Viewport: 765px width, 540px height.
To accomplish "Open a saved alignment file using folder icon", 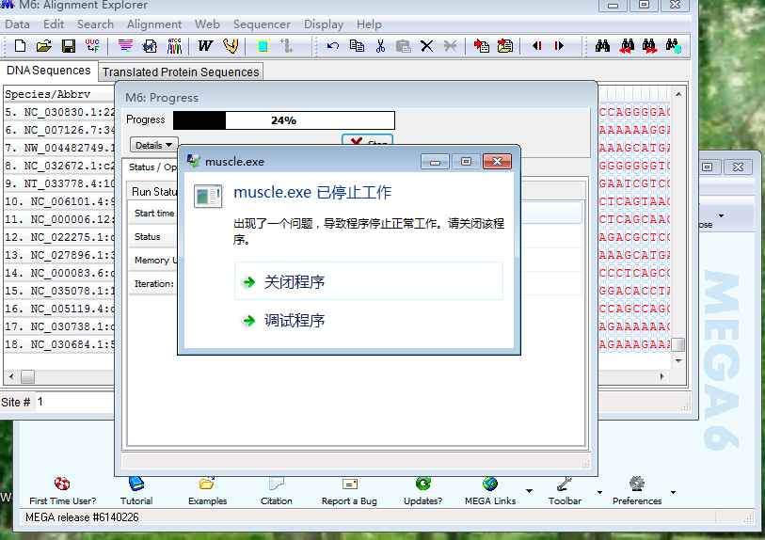I will (44, 46).
